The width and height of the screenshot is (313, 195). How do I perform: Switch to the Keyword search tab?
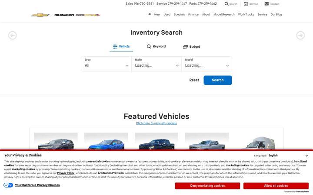pyautogui.click(x=156, y=46)
